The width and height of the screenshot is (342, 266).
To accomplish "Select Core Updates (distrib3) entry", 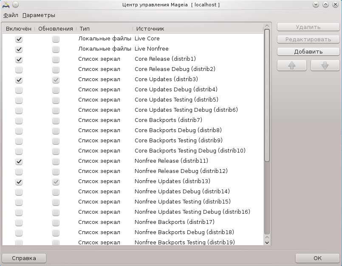I will (133, 79).
